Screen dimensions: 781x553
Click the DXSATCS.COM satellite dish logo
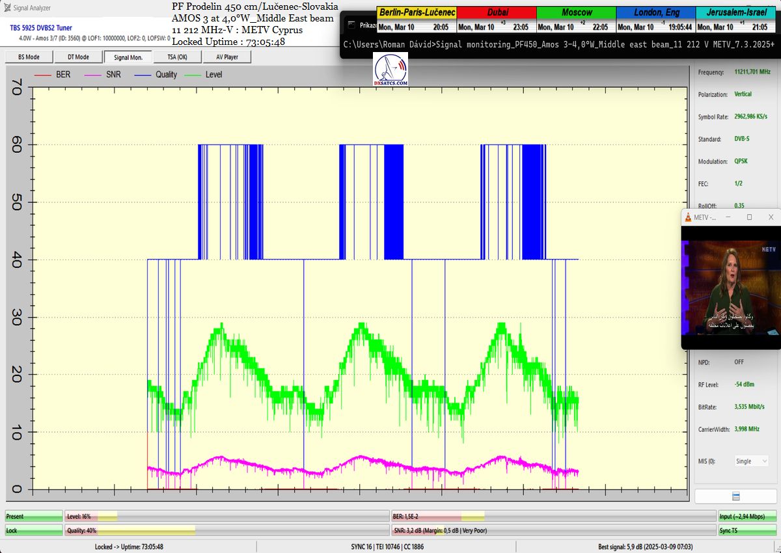[391, 70]
